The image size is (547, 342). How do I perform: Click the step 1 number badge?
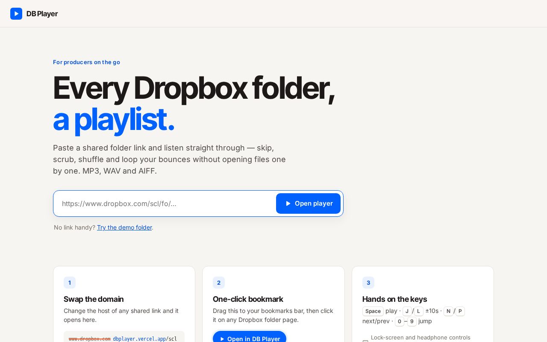point(70,283)
